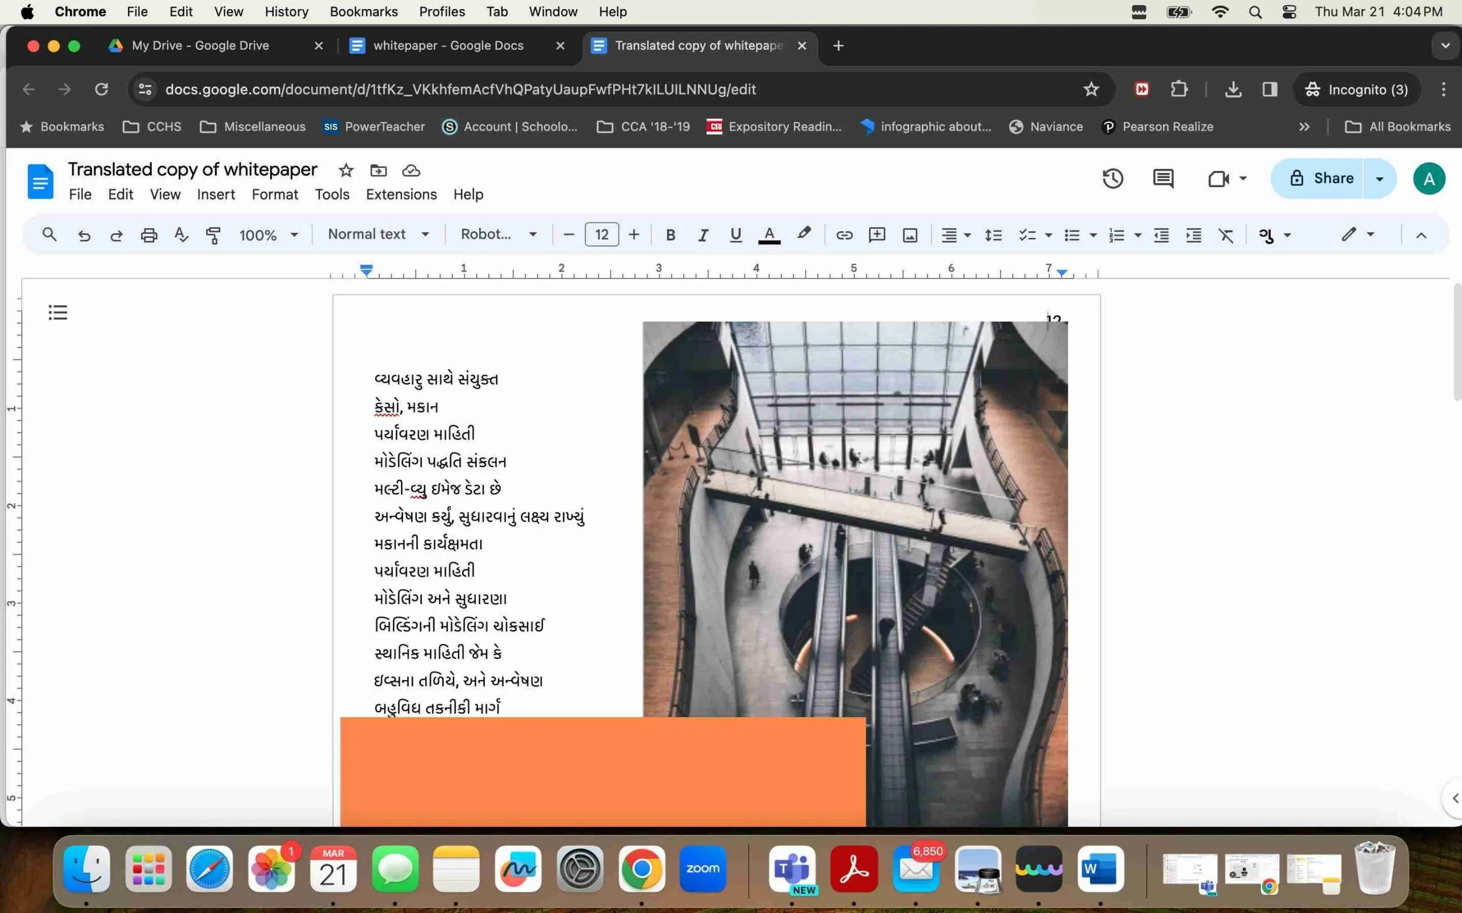Open the Insert menu
Screen dimensions: 1462x913
tap(216, 195)
